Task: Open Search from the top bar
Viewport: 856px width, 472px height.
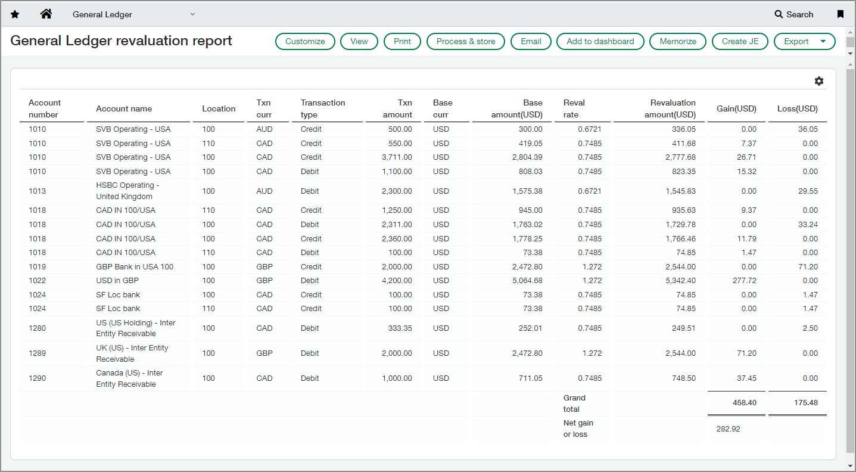Action: tap(793, 14)
